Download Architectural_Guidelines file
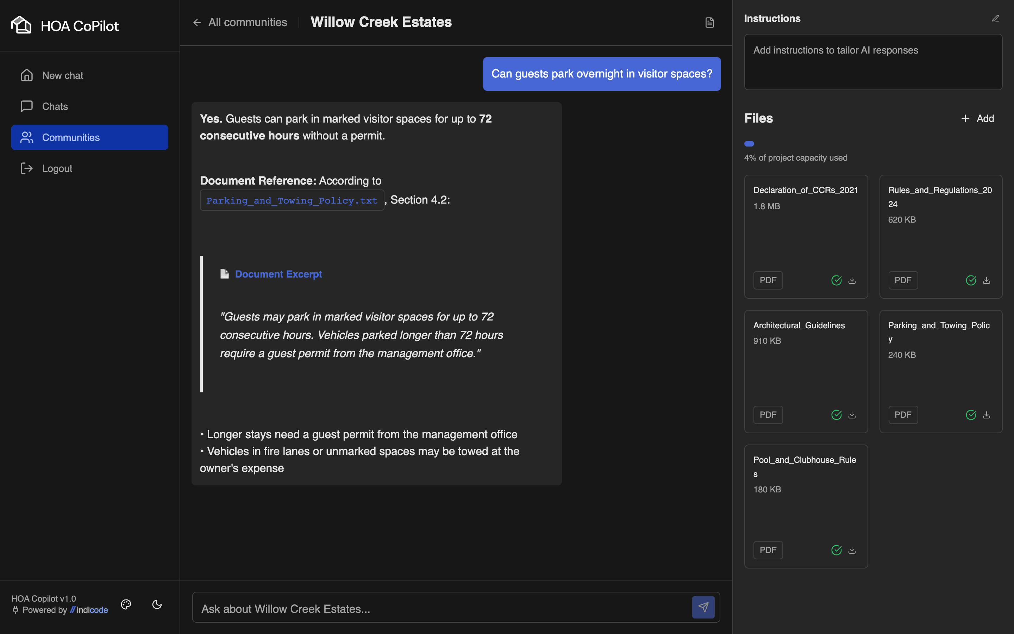The image size is (1014, 634). coord(852,415)
